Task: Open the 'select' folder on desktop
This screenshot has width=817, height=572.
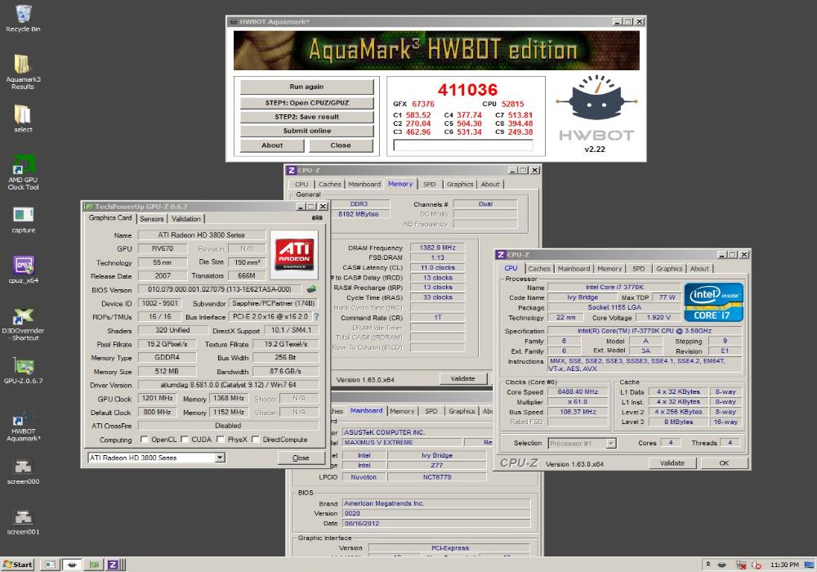Action: coord(23,118)
